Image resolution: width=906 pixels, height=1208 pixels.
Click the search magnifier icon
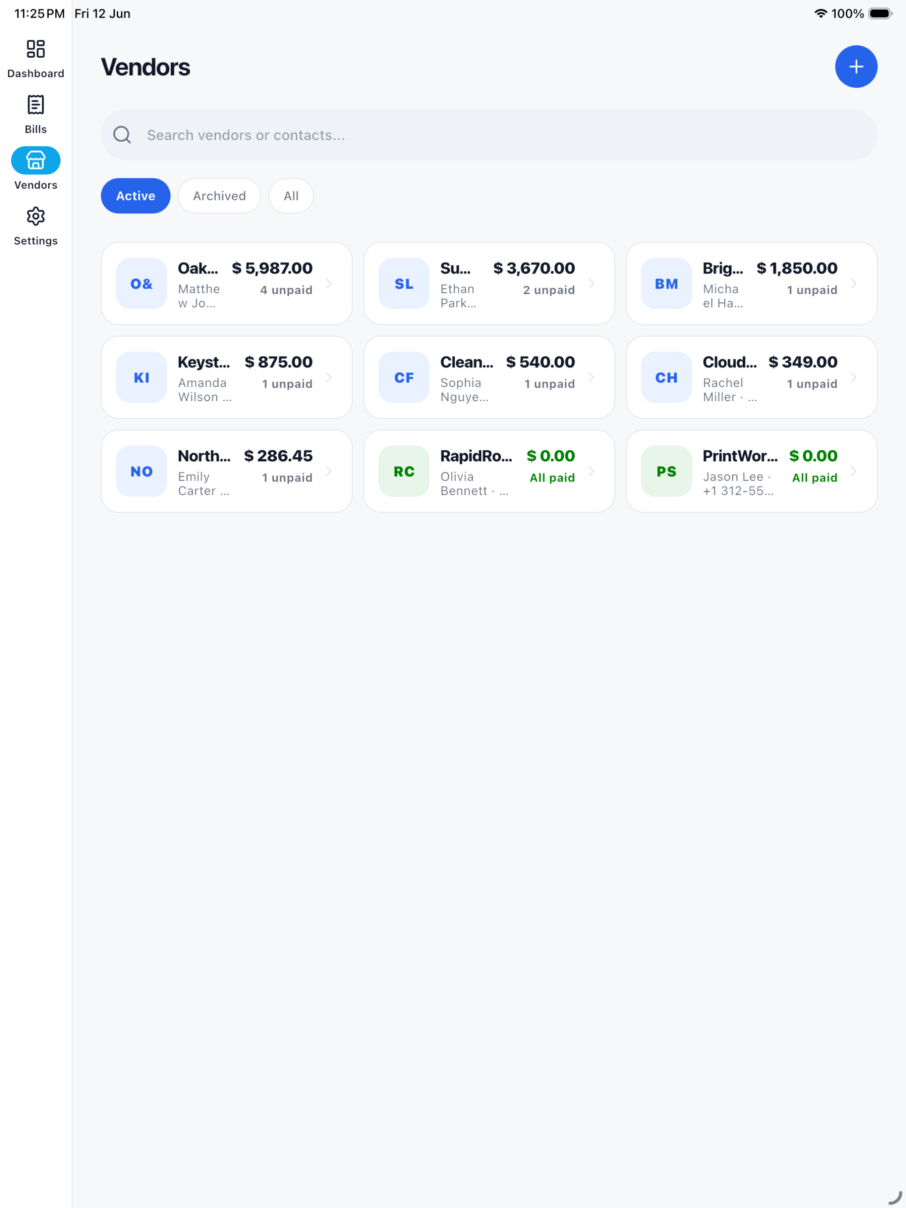(122, 135)
